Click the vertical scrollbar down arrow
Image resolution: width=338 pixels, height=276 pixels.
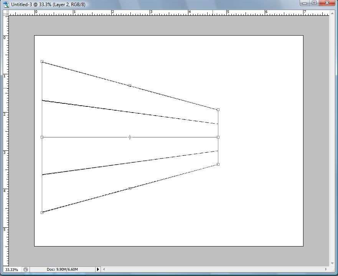click(x=332, y=263)
